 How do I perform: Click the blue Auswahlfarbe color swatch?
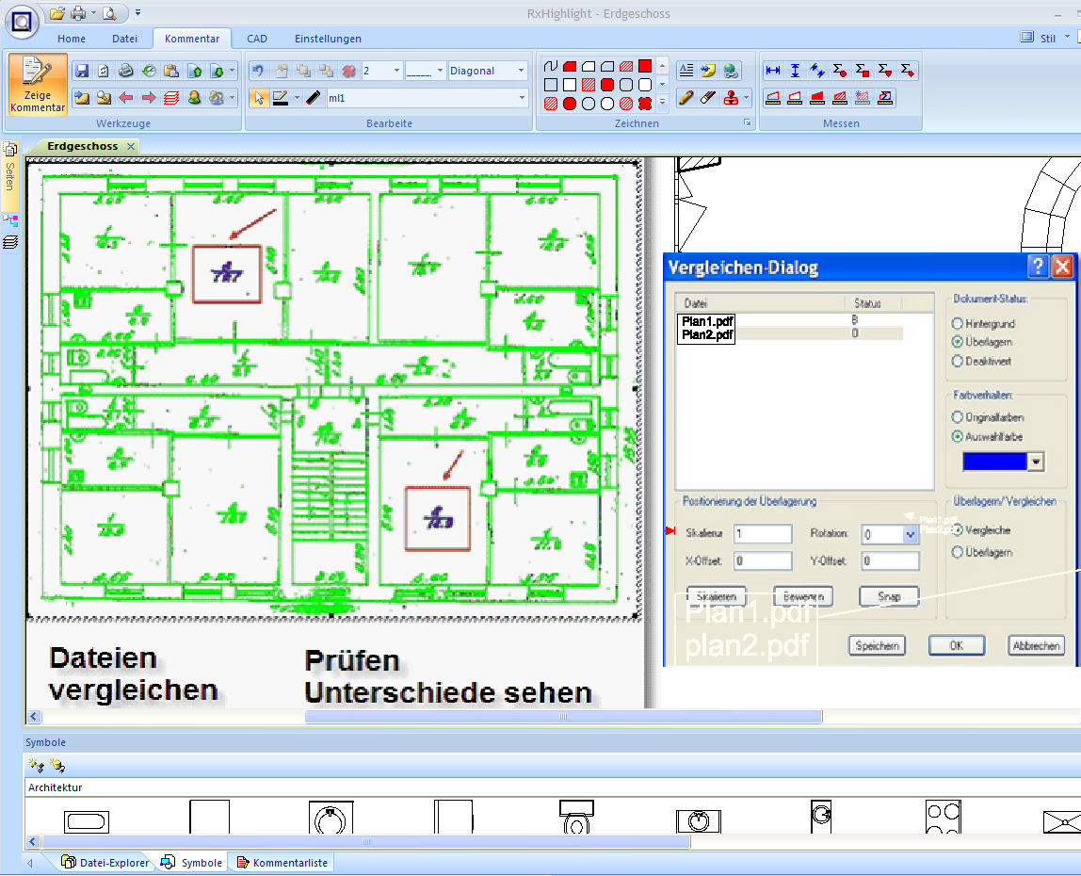tap(995, 462)
